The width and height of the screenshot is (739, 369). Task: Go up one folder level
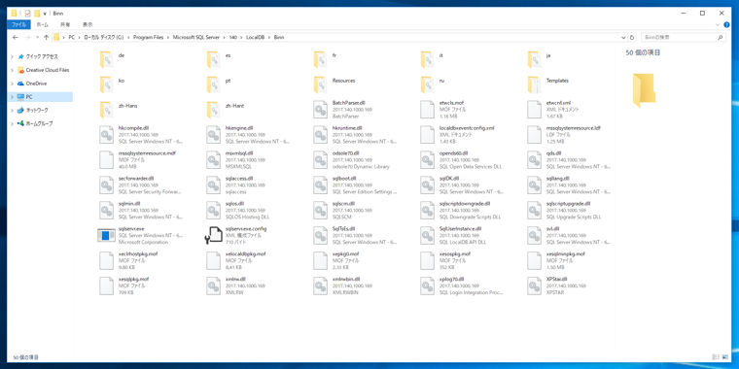point(46,37)
